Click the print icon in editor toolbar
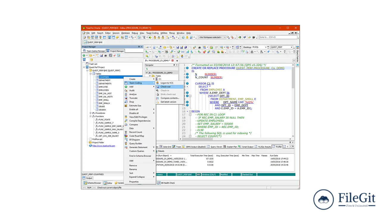Viewport: 381px width, 214px height. point(199,47)
